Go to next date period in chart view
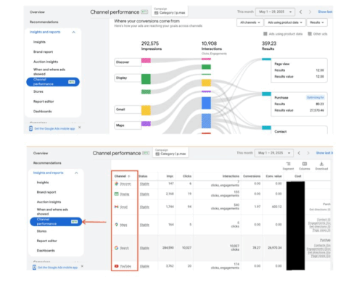This screenshot has width=359, height=290. coord(310,12)
